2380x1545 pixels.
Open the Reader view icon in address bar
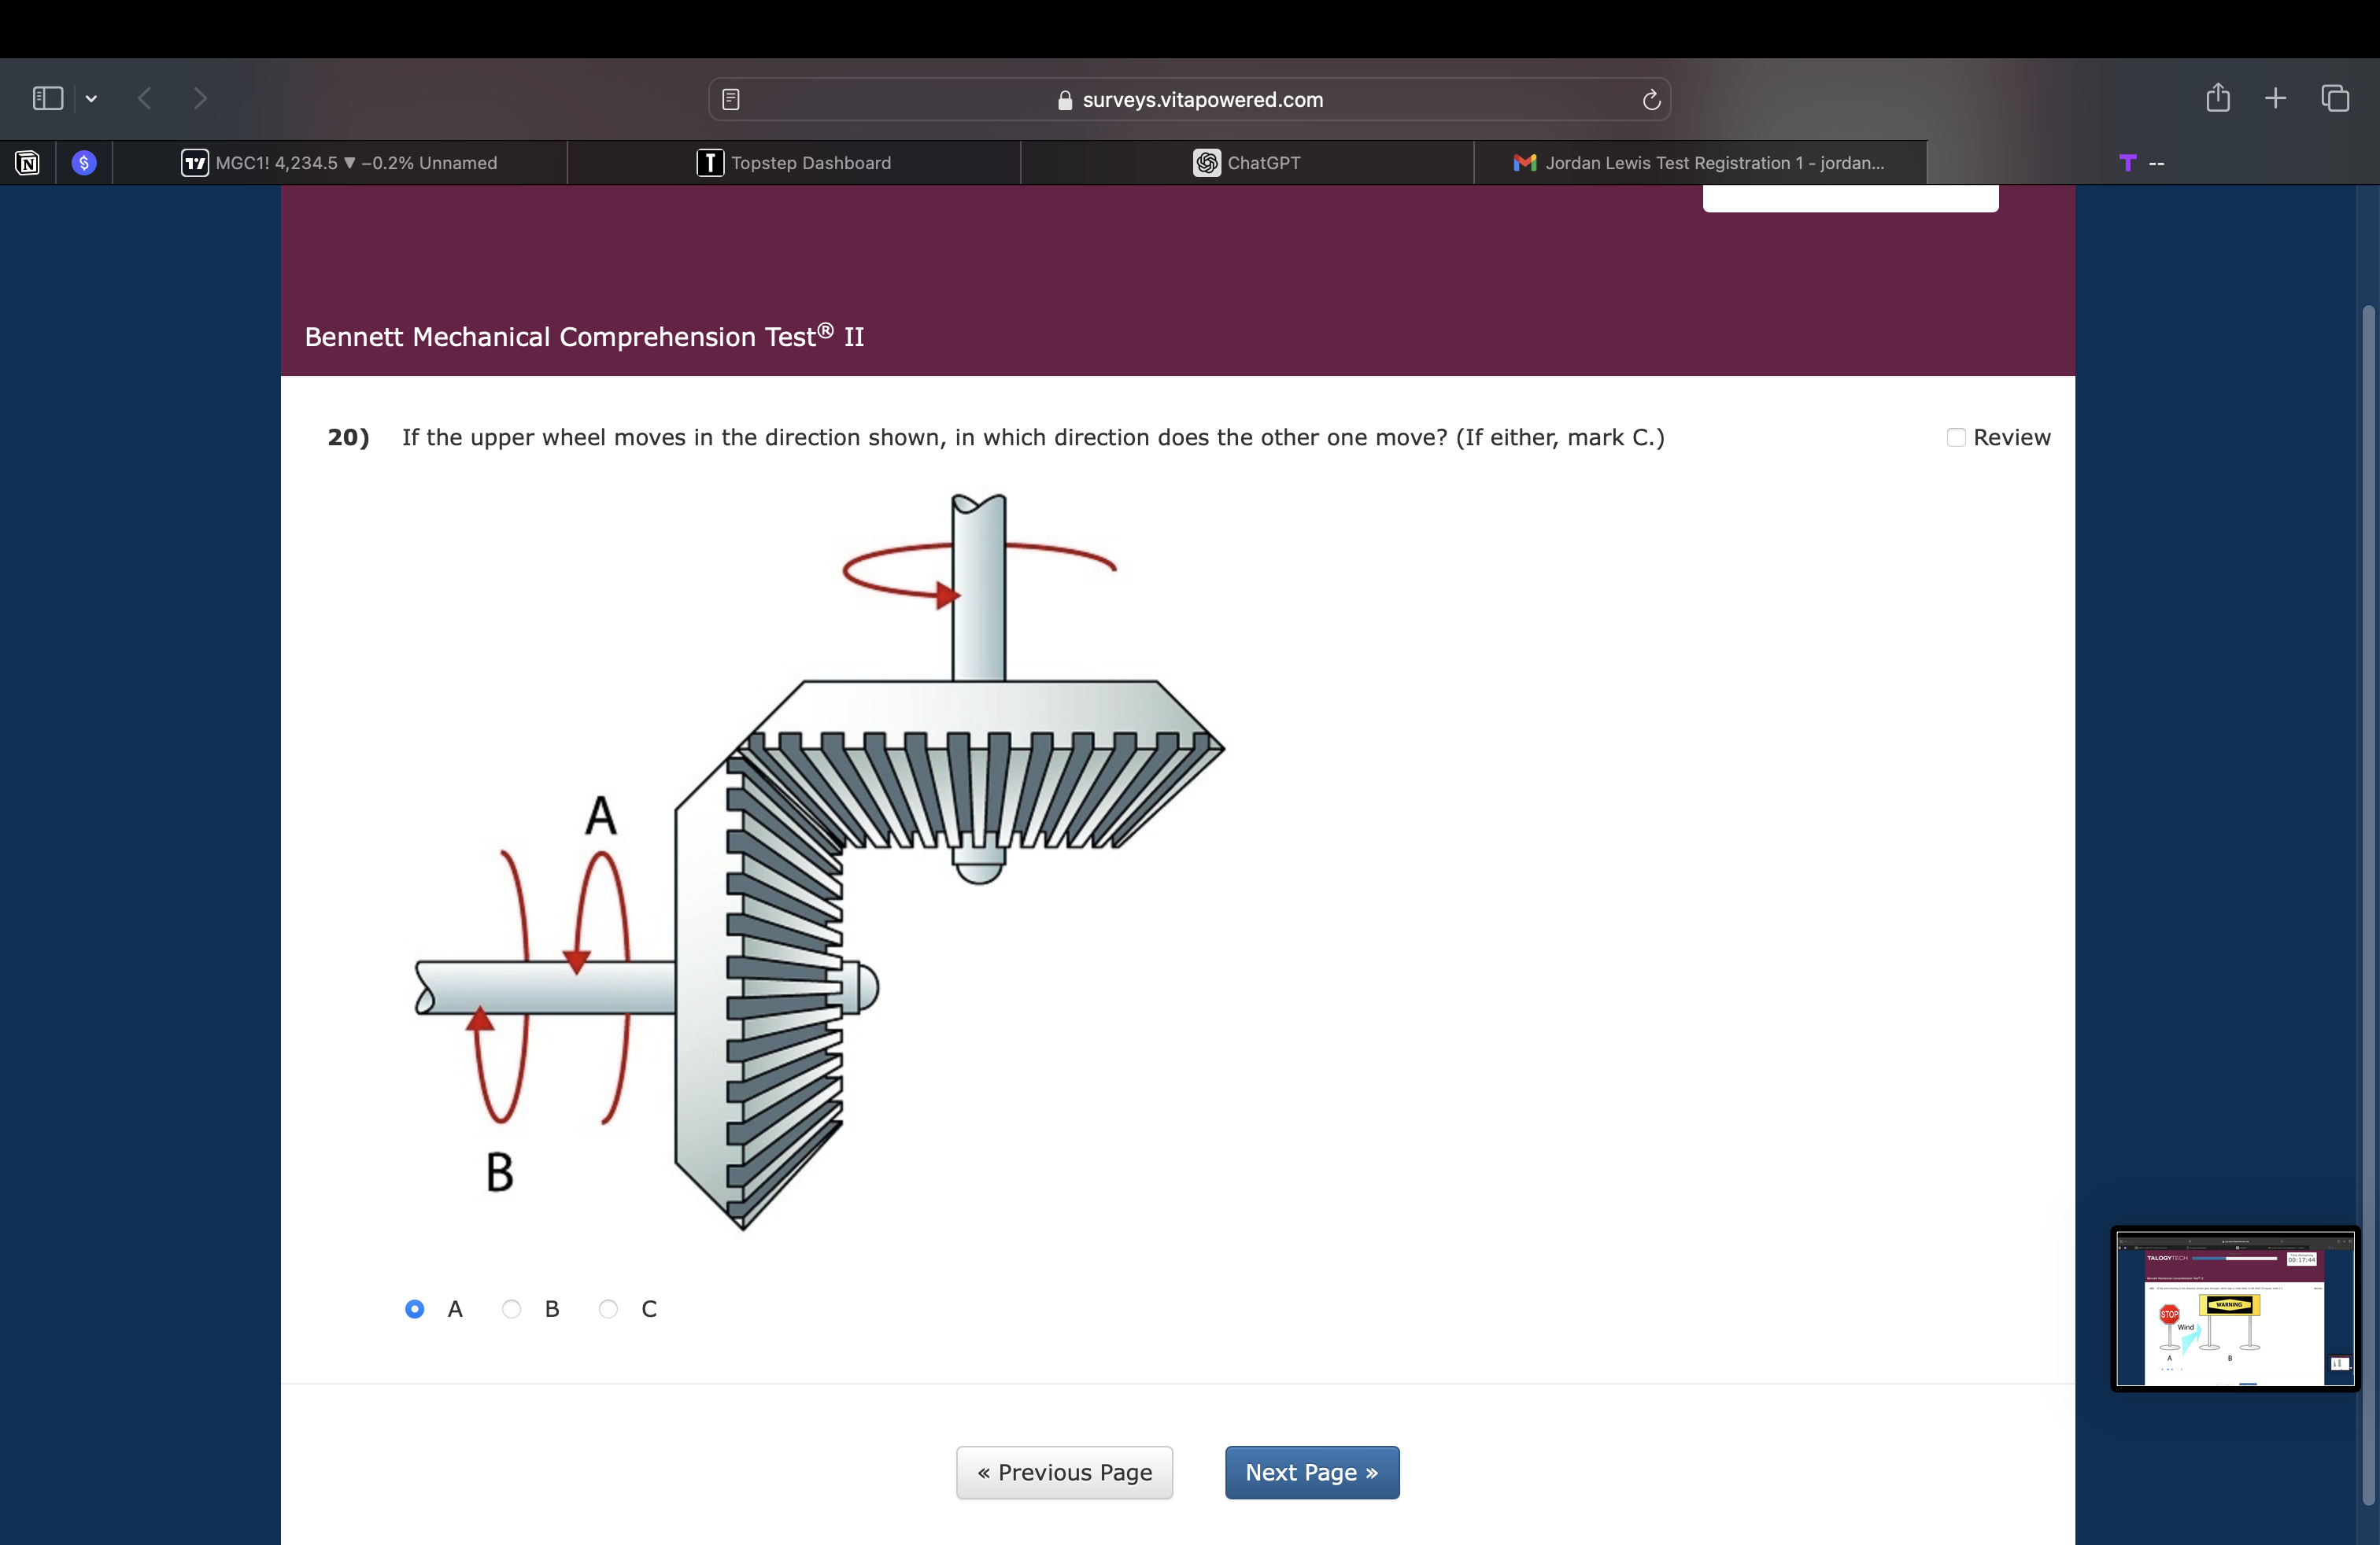[731, 99]
